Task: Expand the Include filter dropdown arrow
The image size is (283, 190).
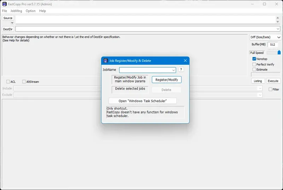Action: [x=260, y=88]
